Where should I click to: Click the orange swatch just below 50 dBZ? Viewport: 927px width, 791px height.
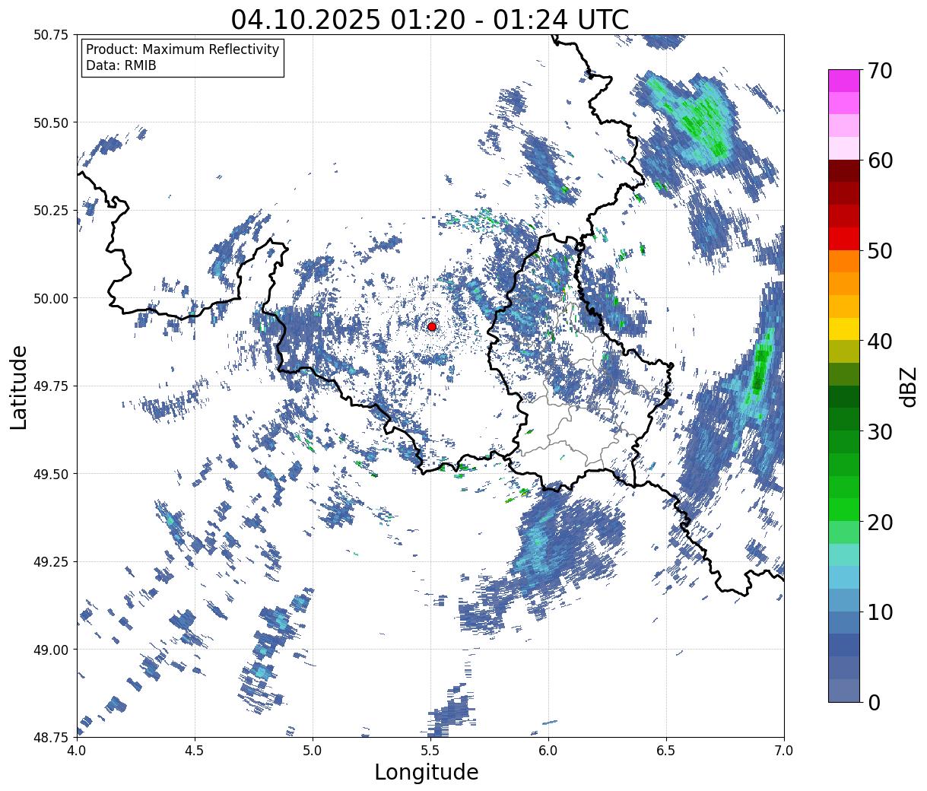point(844,262)
